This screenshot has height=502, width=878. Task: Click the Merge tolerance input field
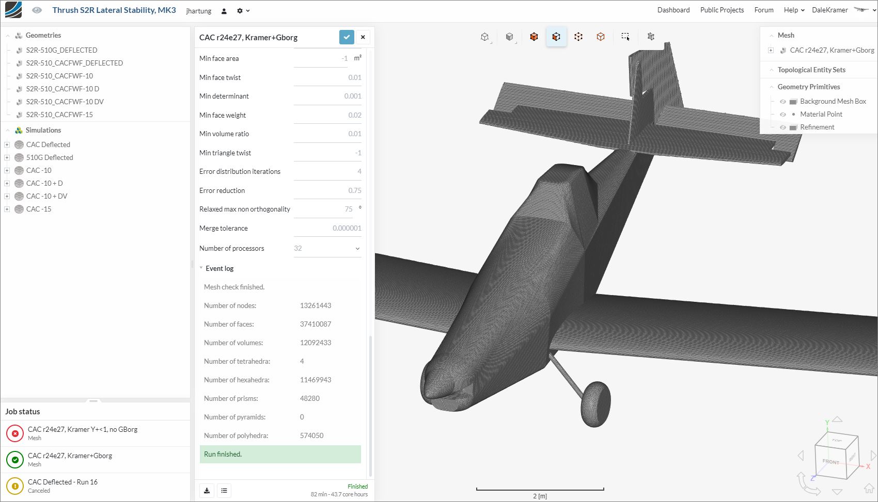(x=327, y=228)
